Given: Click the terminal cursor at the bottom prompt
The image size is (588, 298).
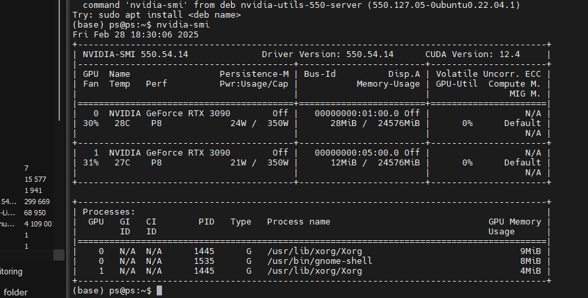Looking at the screenshot, I should pyautogui.click(x=159, y=291).
